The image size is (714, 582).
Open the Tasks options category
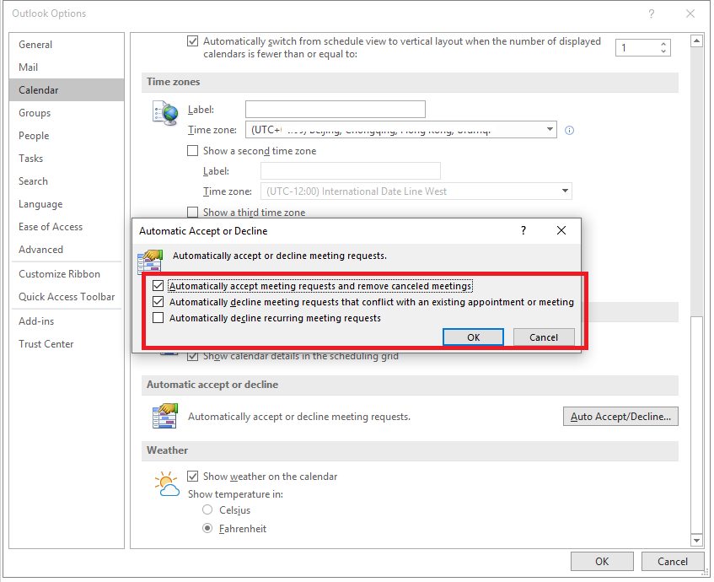coord(67,158)
